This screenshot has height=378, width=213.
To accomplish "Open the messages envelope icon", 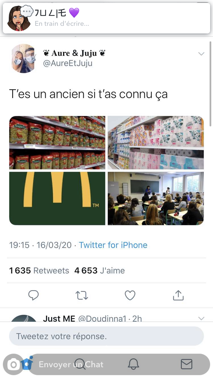I will point(187,364).
